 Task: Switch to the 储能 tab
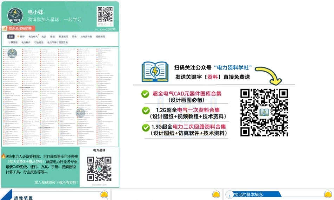coord(52,36)
